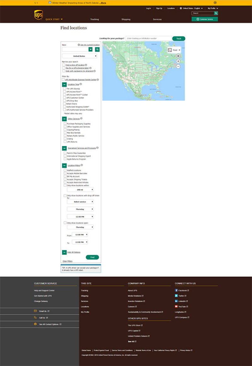Click the Customer Service button

(204, 19)
